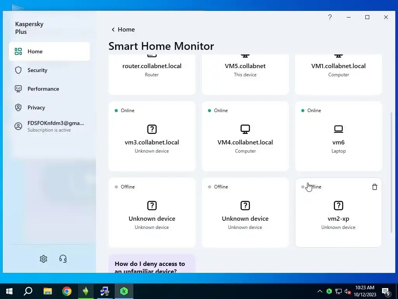Click the device list vertical scrollbar

coord(391,172)
